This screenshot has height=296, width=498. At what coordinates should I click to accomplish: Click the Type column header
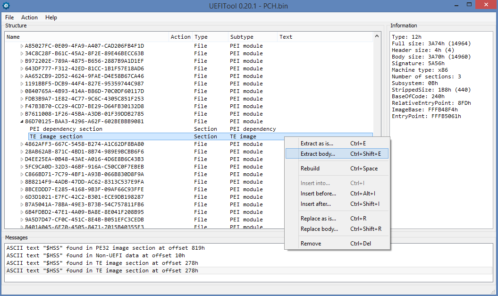coord(210,37)
